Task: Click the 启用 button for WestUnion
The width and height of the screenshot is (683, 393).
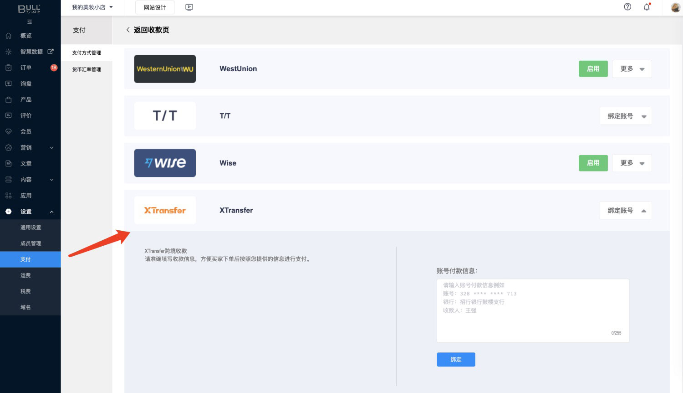Action: tap(593, 69)
